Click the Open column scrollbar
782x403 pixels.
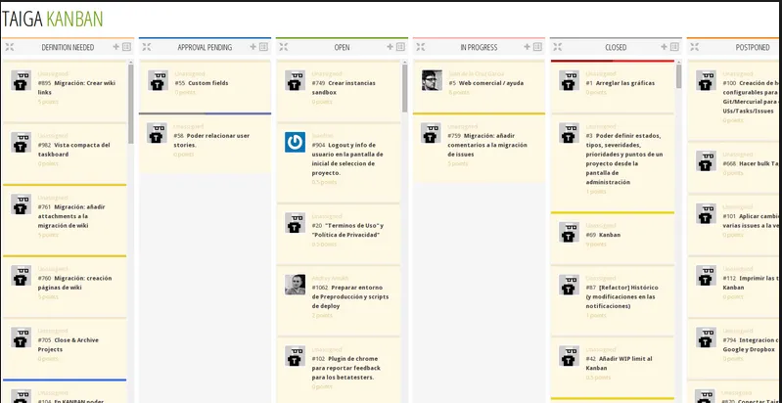click(405, 88)
